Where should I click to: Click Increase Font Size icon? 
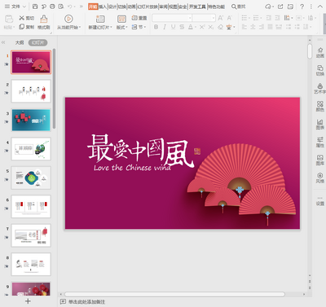click(221, 18)
